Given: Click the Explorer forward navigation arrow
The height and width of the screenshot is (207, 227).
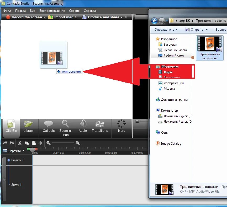Looking at the screenshot, I should [x=162, y=21].
